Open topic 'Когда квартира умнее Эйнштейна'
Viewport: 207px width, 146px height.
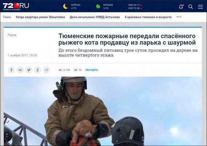40,17
